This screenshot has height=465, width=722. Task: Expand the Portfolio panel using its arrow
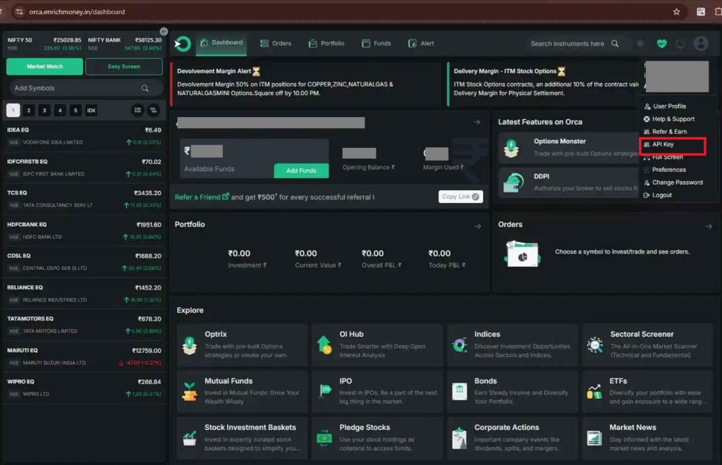(478, 226)
